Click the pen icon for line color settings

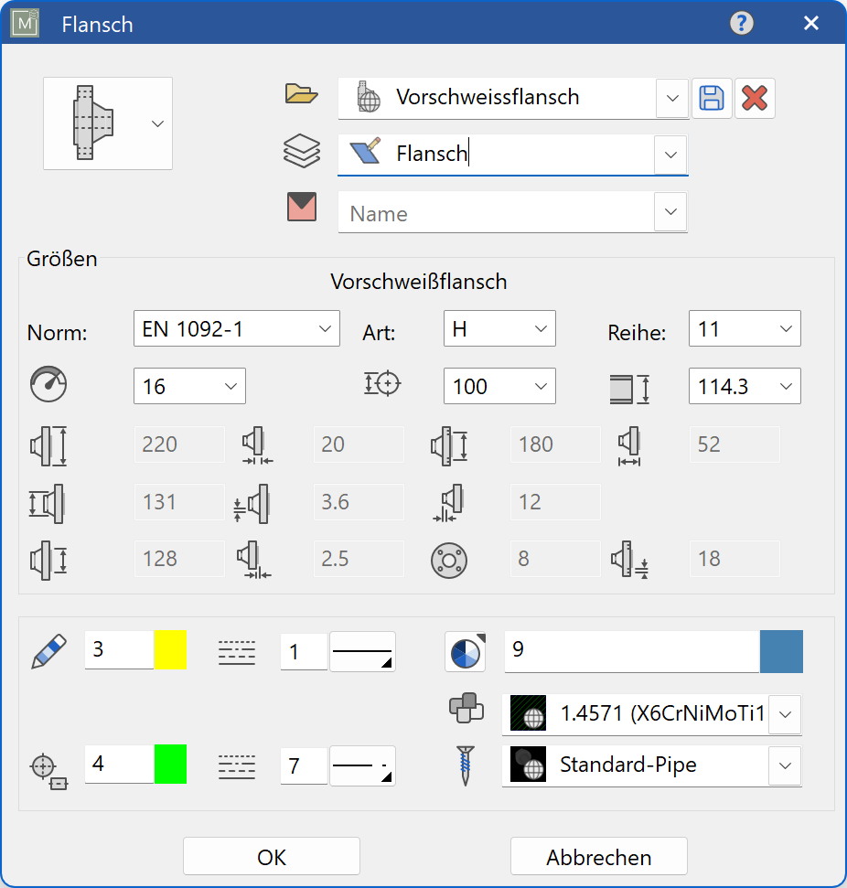point(50,651)
